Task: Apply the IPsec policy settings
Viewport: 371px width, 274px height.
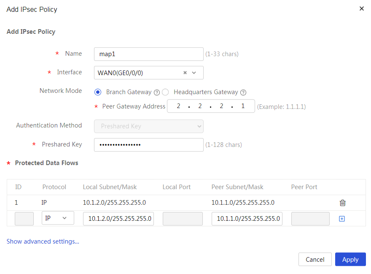Action: click(350, 259)
